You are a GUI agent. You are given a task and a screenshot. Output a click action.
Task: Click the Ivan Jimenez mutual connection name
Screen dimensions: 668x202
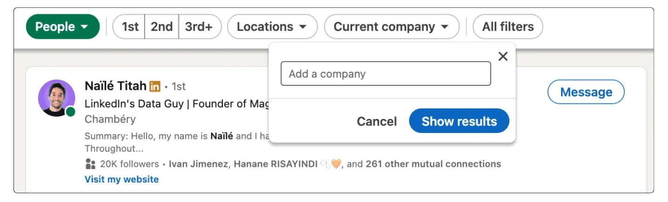pyautogui.click(x=199, y=164)
